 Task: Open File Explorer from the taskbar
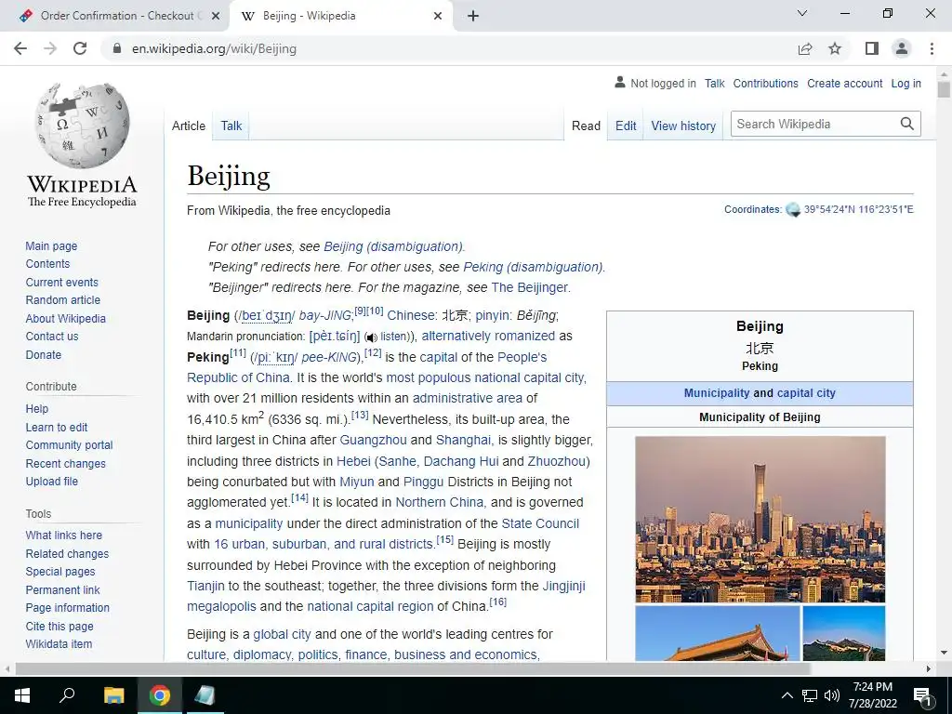pos(113,695)
